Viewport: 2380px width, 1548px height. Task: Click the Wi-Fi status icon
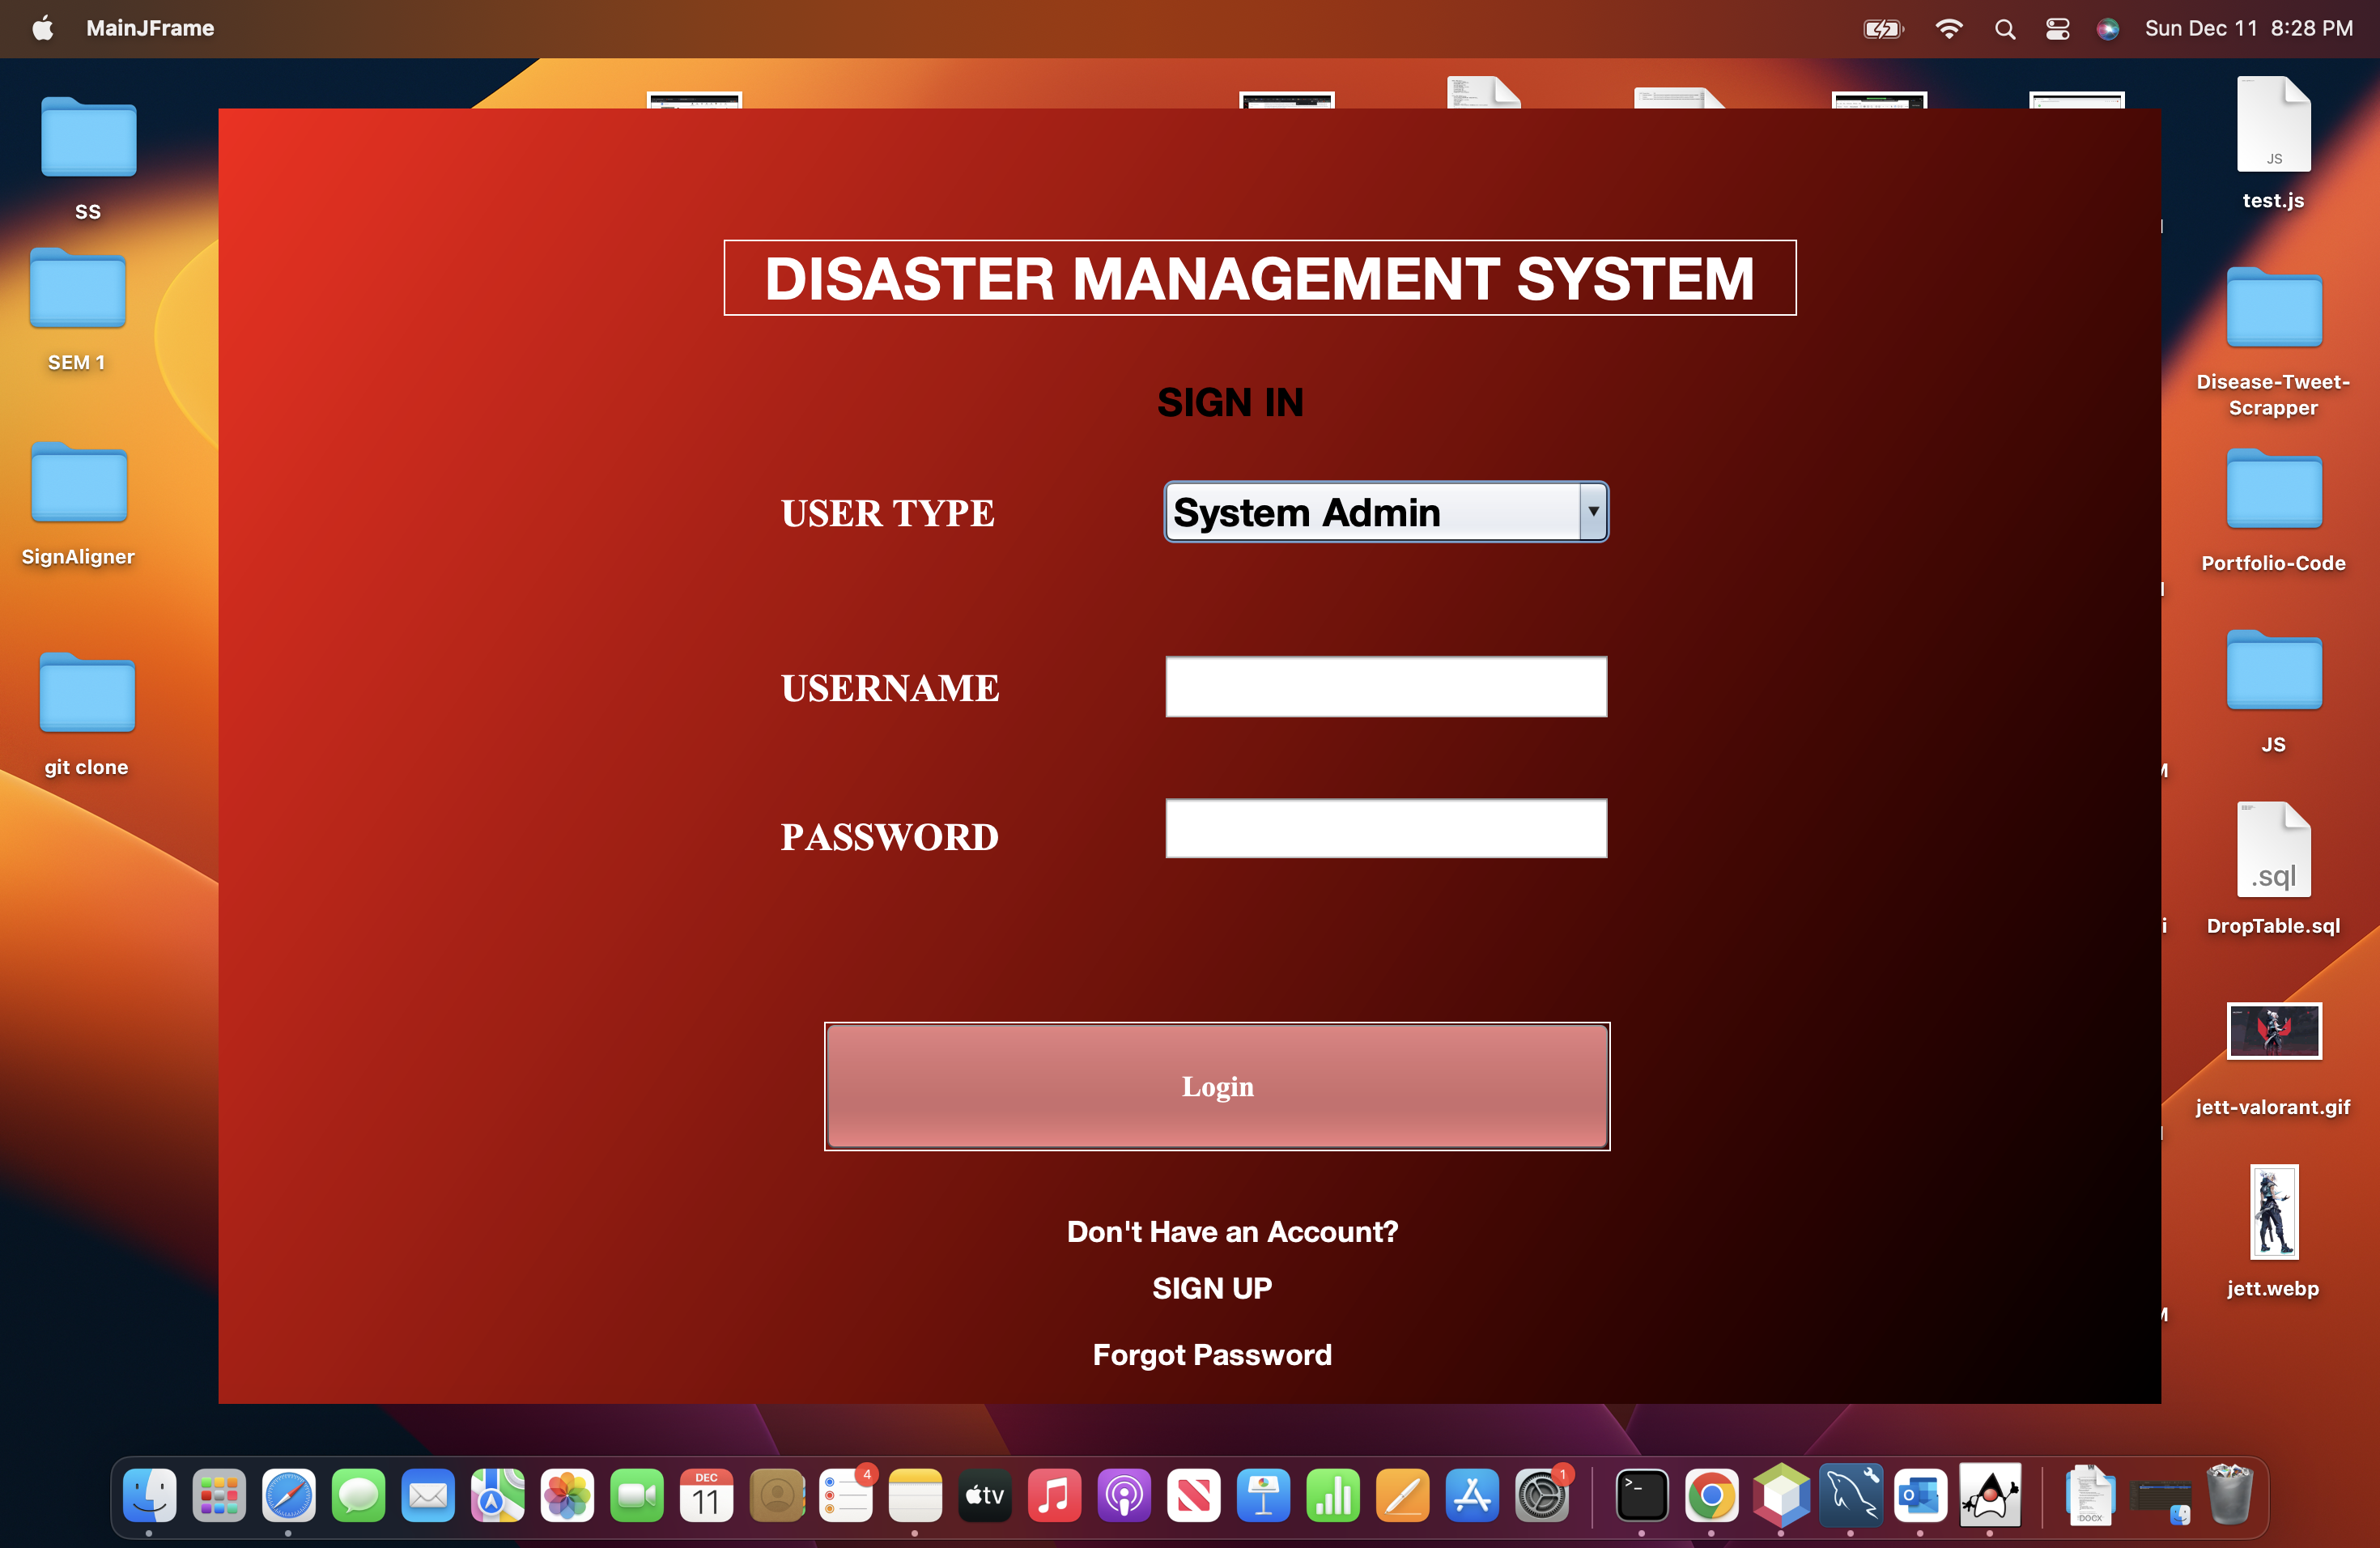click(x=1948, y=29)
